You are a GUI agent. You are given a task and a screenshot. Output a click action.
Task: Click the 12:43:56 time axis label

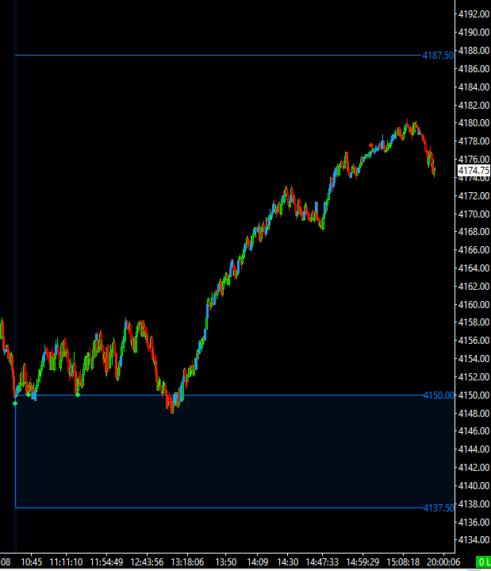pos(147,562)
